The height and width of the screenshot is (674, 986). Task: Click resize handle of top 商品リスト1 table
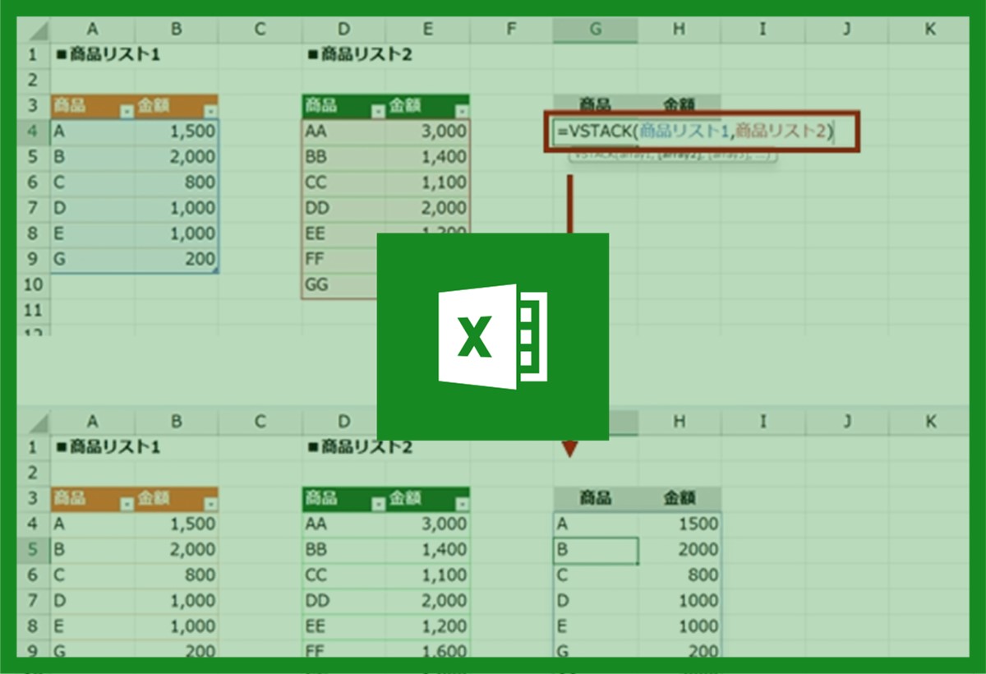point(216,270)
